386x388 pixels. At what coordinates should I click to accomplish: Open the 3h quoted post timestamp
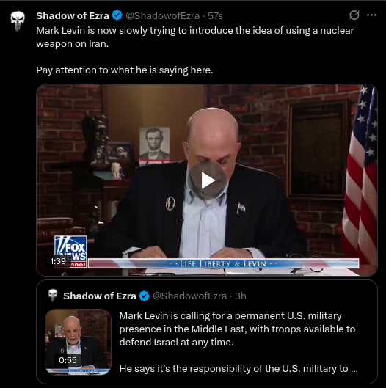(241, 296)
